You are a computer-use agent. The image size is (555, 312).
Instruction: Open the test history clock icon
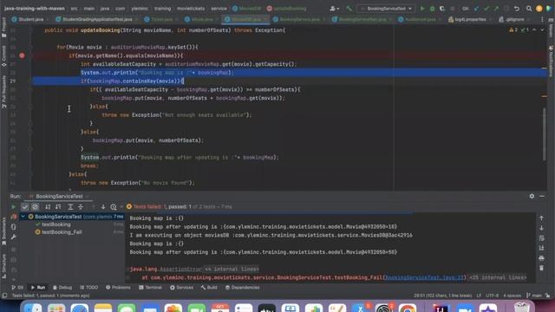pos(114,207)
